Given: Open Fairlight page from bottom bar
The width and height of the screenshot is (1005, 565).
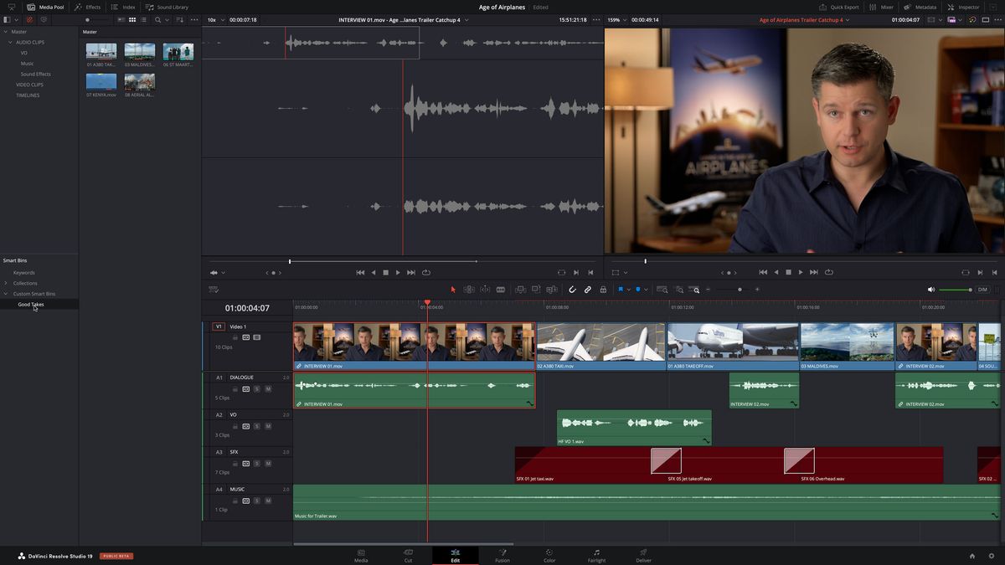Looking at the screenshot, I should point(596,555).
